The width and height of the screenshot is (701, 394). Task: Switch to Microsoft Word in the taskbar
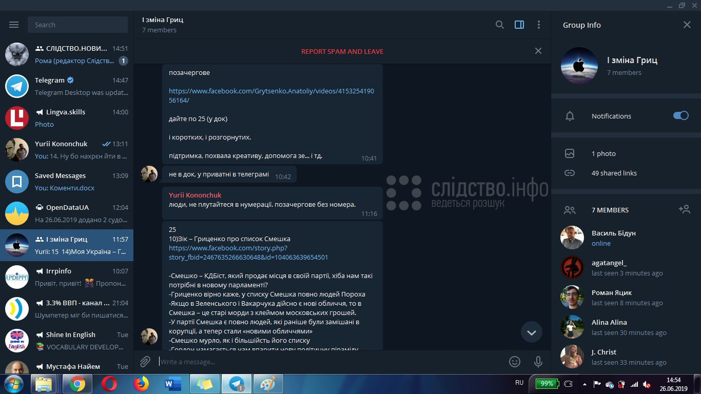coord(172,384)
